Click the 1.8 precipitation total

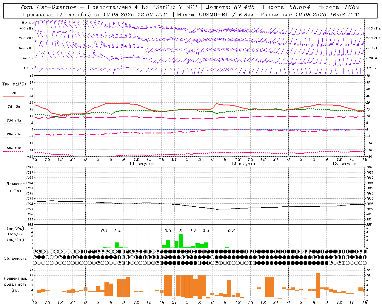(193, 231)
